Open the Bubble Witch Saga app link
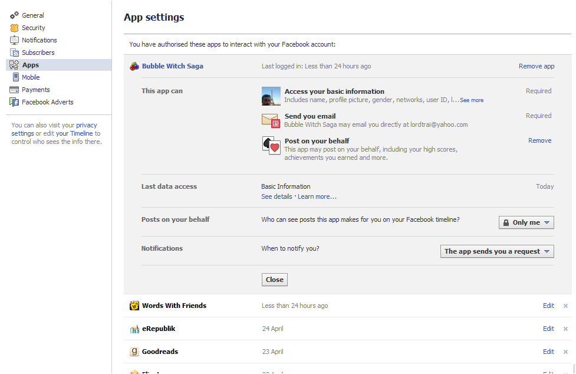Viewport: 576px width, 374px height. [173, 66]
